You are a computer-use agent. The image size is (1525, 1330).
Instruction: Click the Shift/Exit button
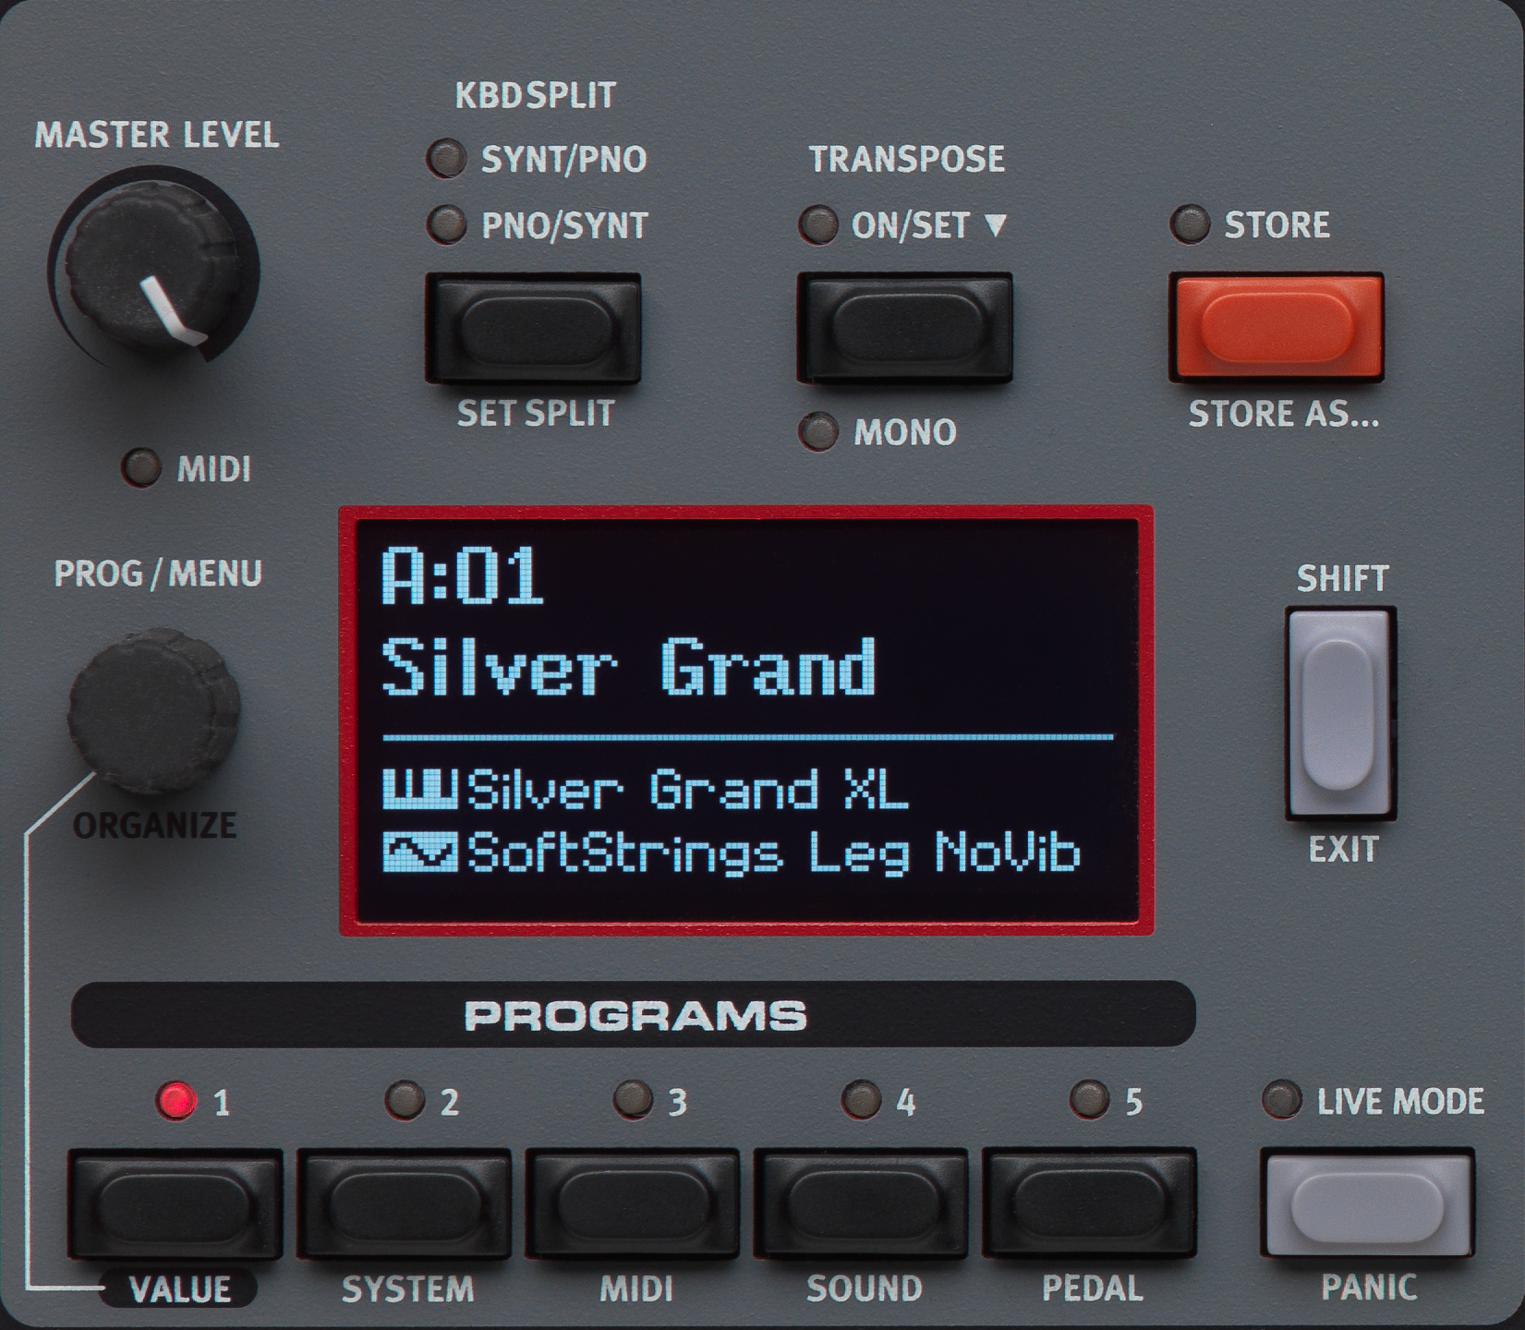[1340, 713]
